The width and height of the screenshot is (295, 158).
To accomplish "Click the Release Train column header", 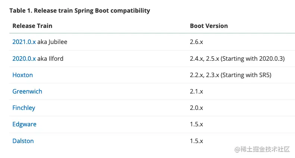I will coord(32,26).
